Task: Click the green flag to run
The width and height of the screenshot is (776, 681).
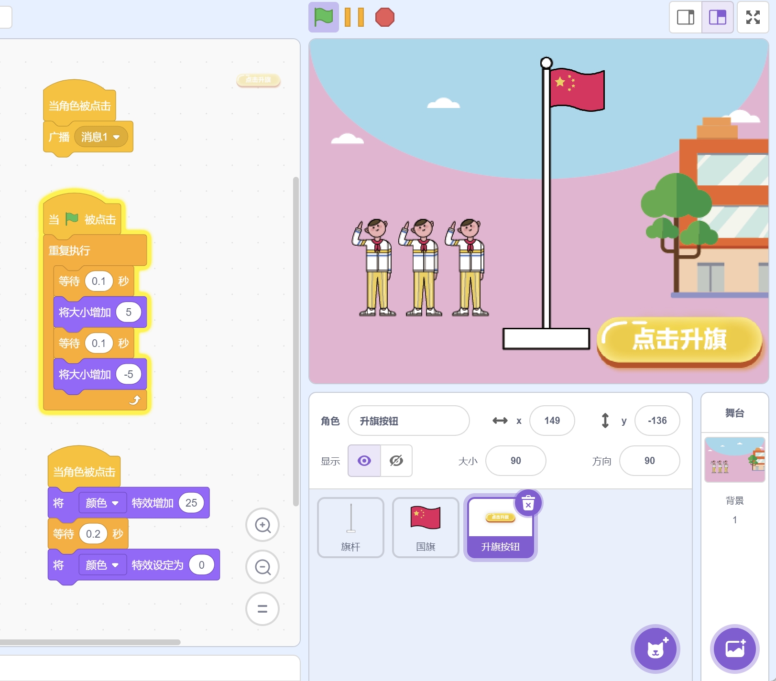Action: pyautogui.click(x=323, y=18)
